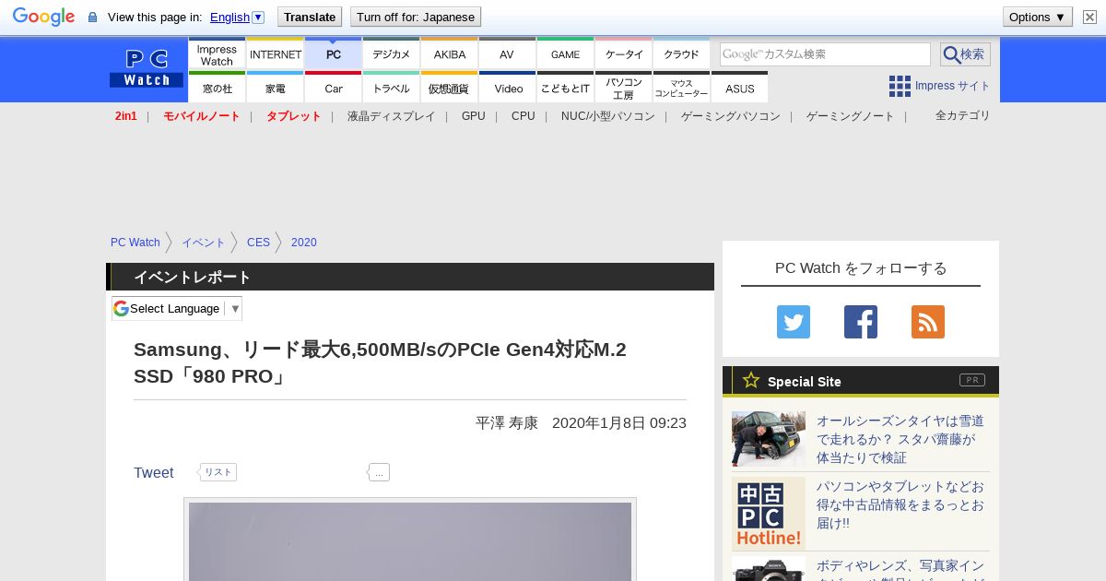Open the ゲーミングパソコン category link
1106x581 pixels.
click(731, 116)
